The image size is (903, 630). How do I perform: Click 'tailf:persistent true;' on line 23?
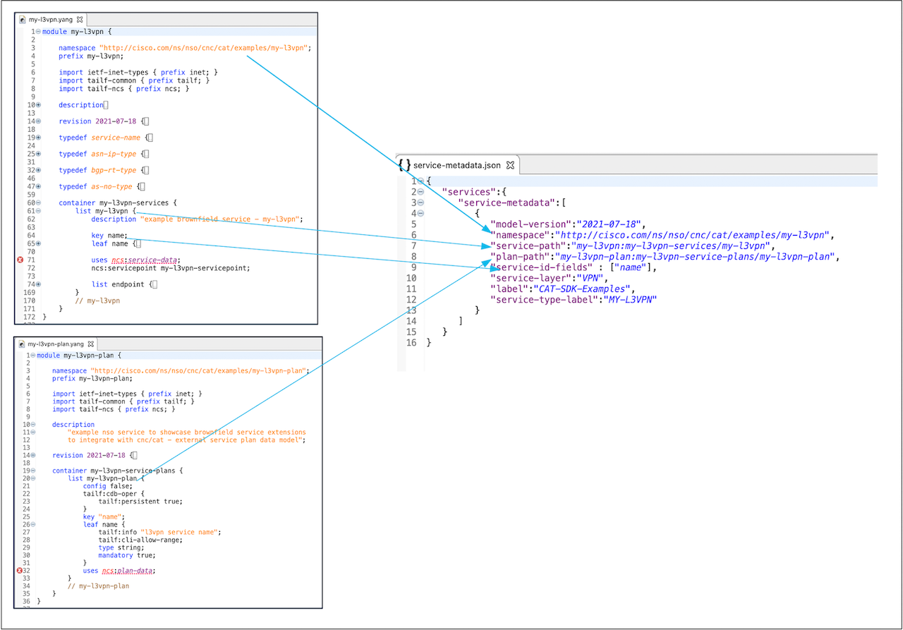tap(140, 502)
